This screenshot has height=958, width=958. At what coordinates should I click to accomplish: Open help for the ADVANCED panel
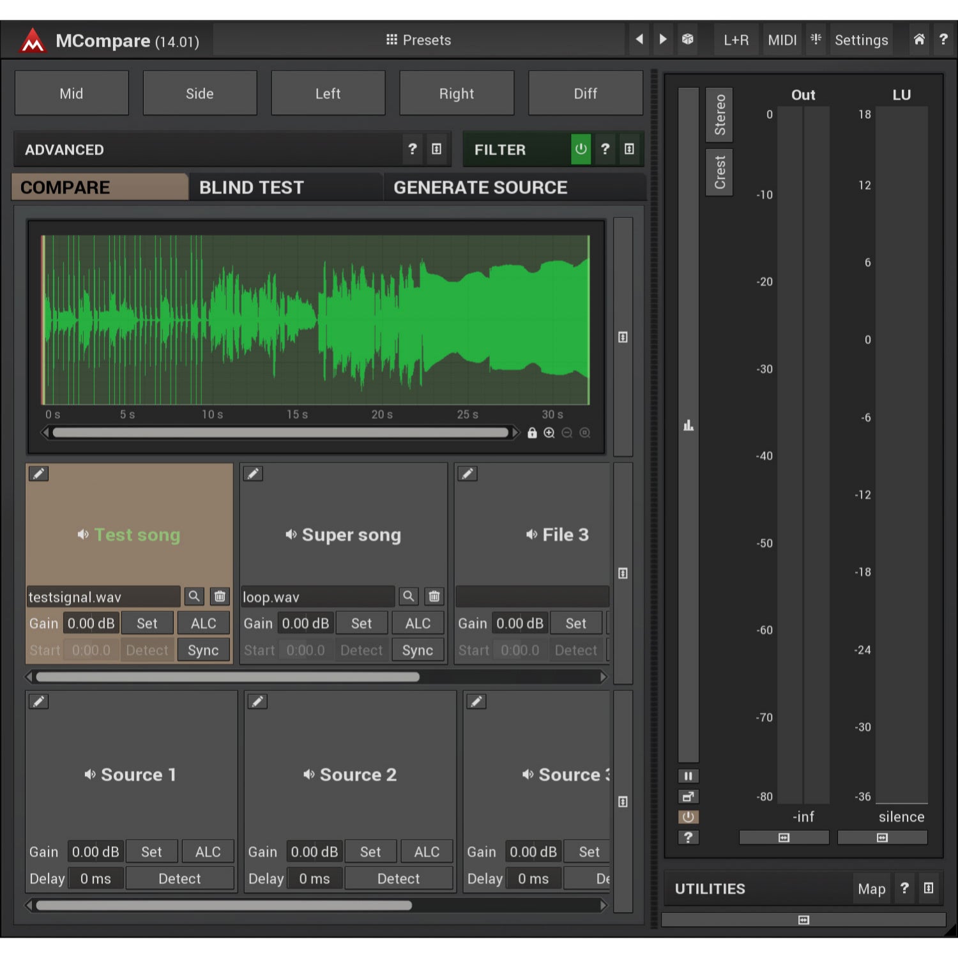click(x=413, y=149)
